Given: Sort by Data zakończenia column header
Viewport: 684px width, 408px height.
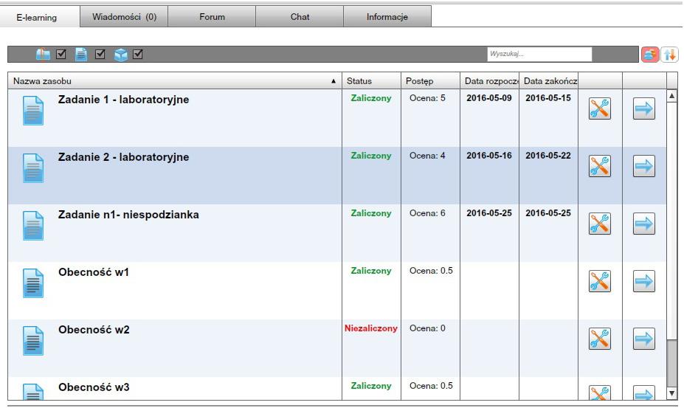Looking at the screenshot, I should [x=548, y=80].
